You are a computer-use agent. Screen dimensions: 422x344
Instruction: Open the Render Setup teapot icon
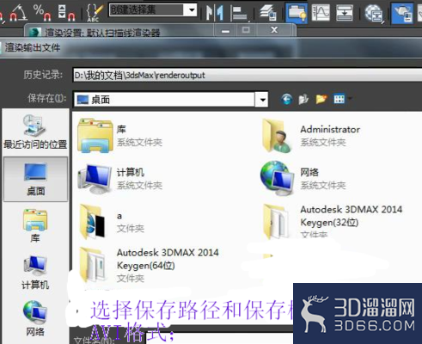coord(402,13)
